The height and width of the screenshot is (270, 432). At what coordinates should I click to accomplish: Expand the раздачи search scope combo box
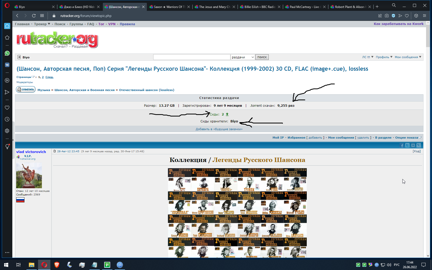coord(243,57)
